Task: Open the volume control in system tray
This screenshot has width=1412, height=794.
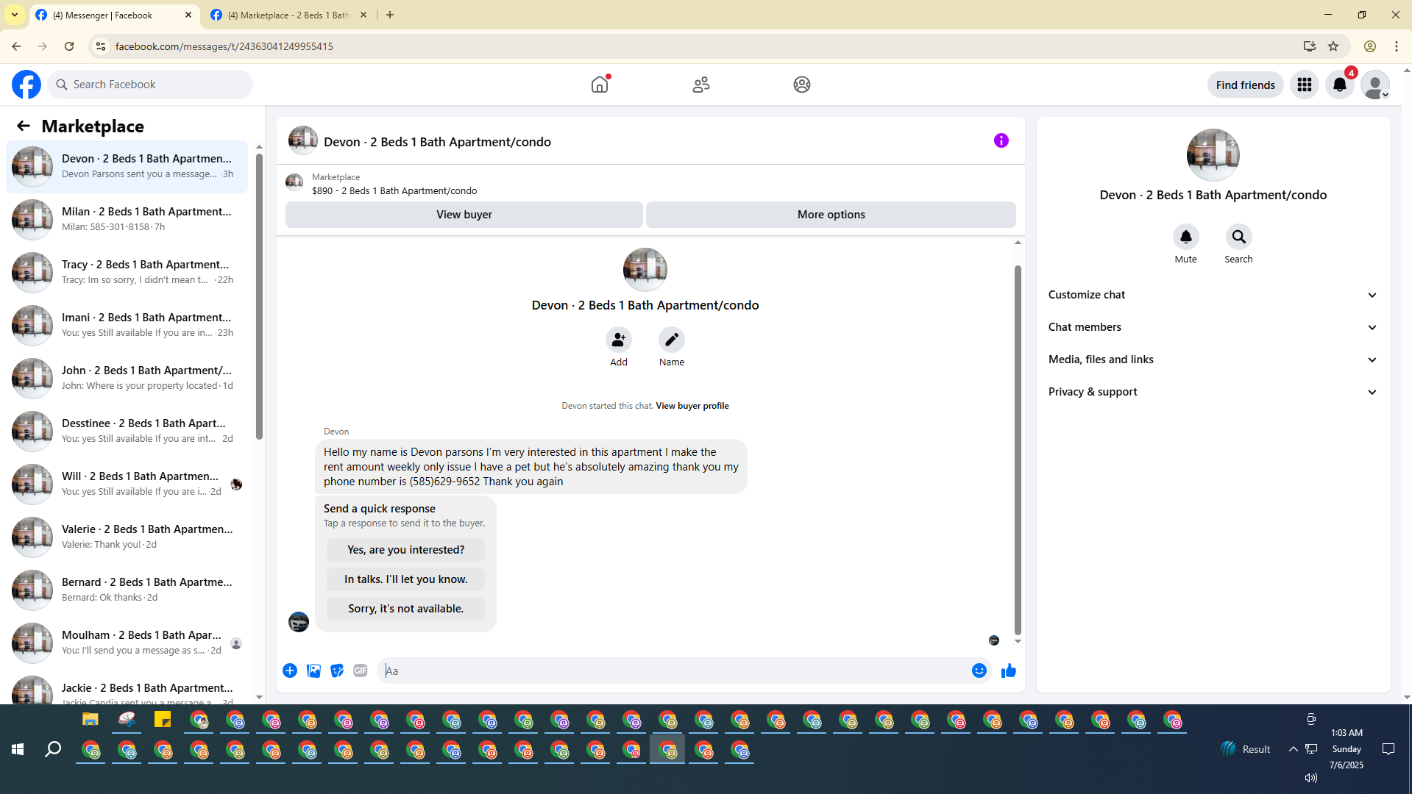Action: 1310,778
